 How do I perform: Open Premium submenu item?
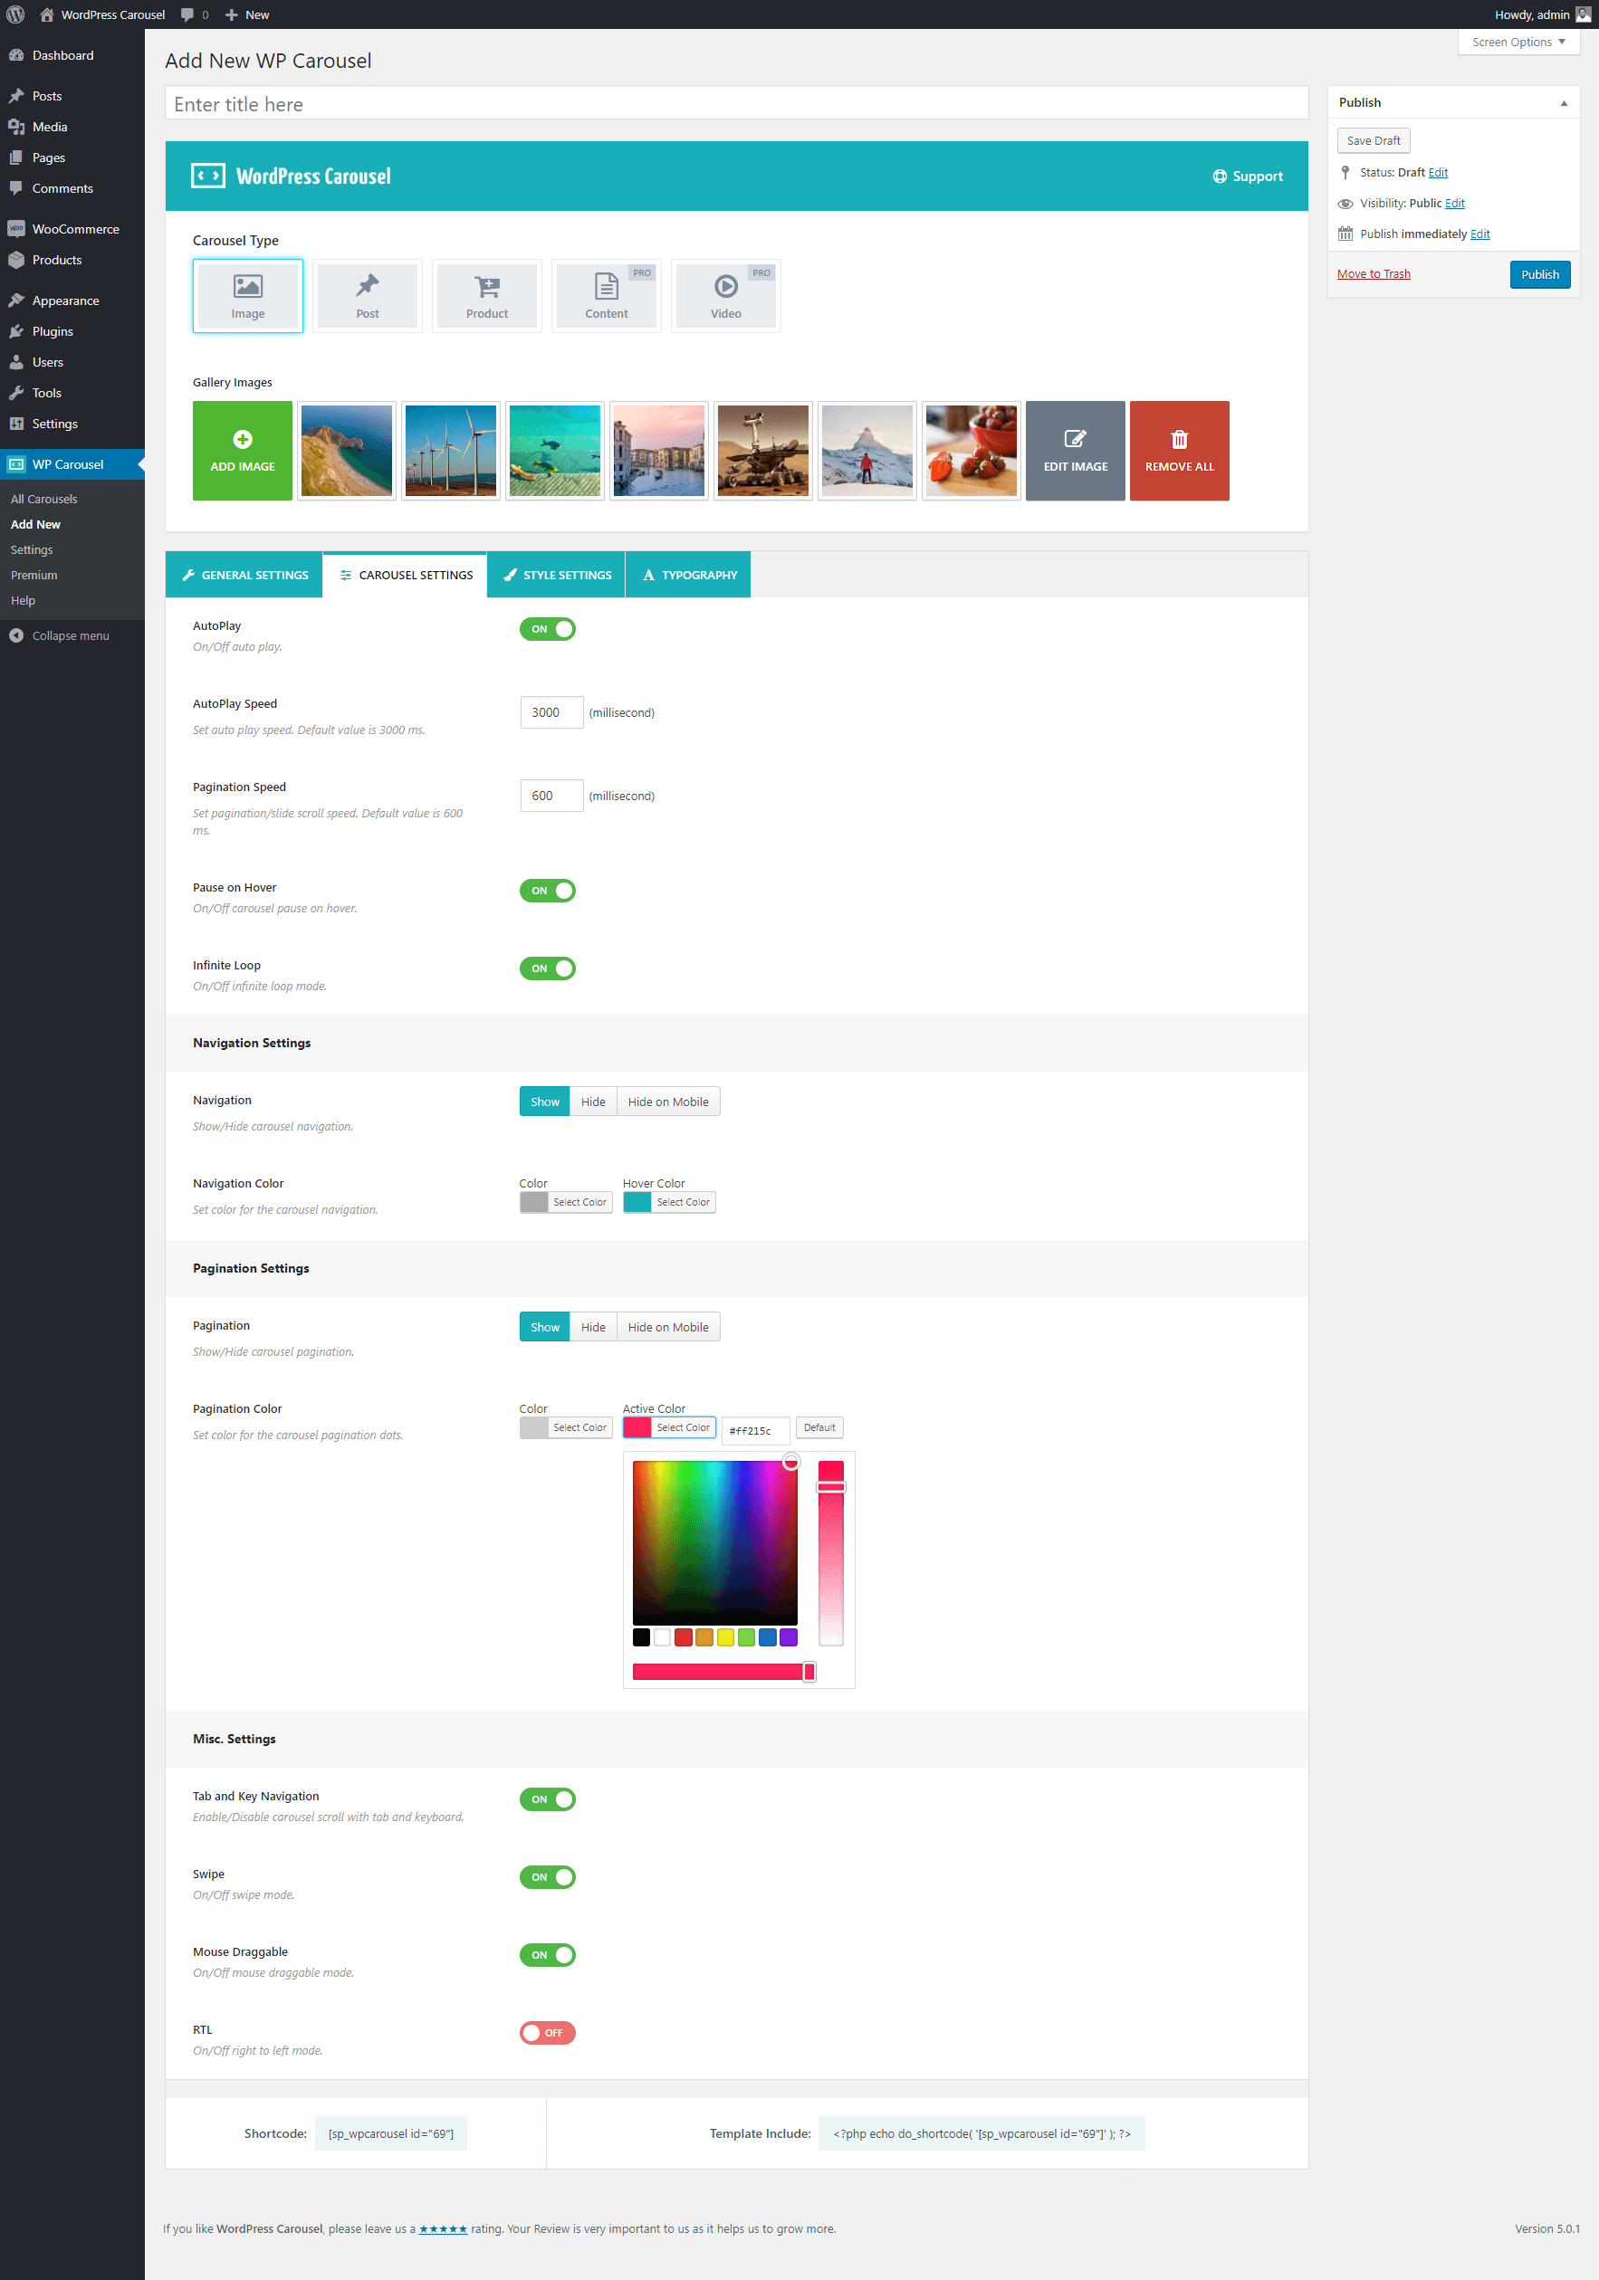[34, 575]
